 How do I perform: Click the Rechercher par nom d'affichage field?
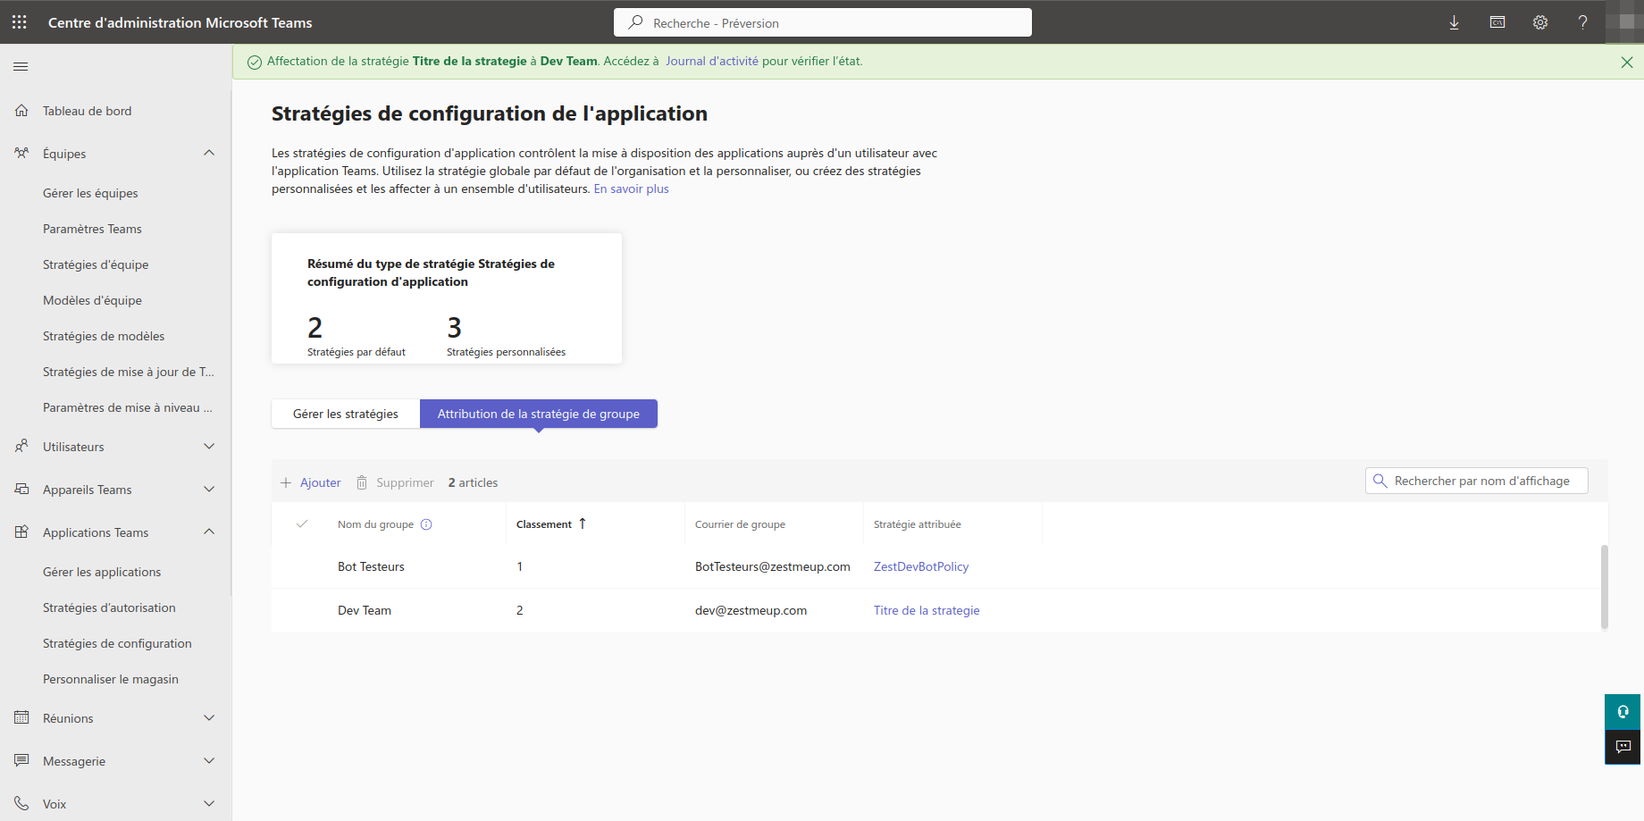click(x=1483, y=481)
